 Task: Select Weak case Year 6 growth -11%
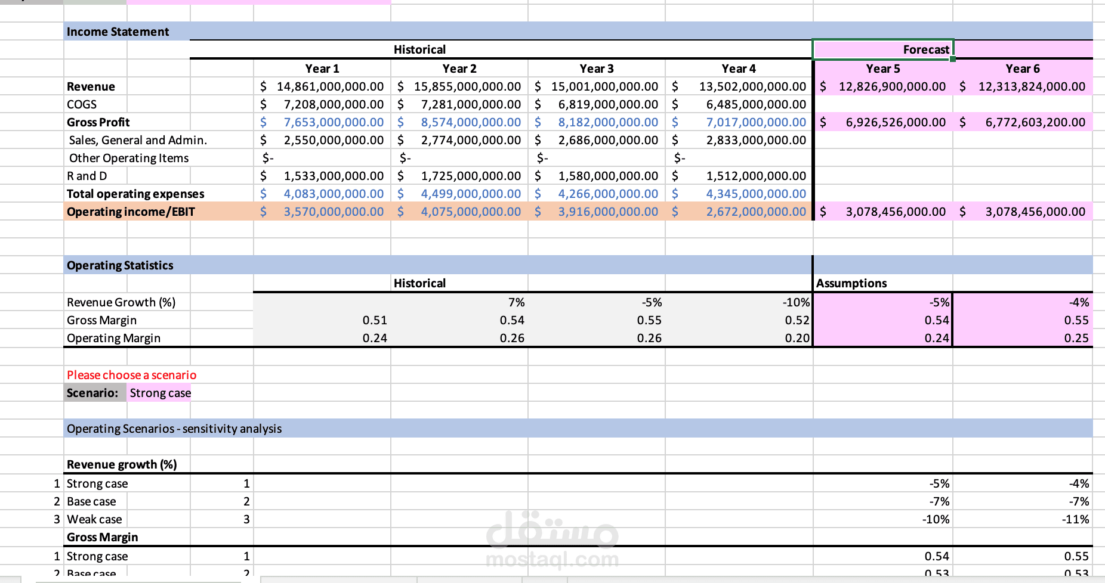tap(1023, 519)
